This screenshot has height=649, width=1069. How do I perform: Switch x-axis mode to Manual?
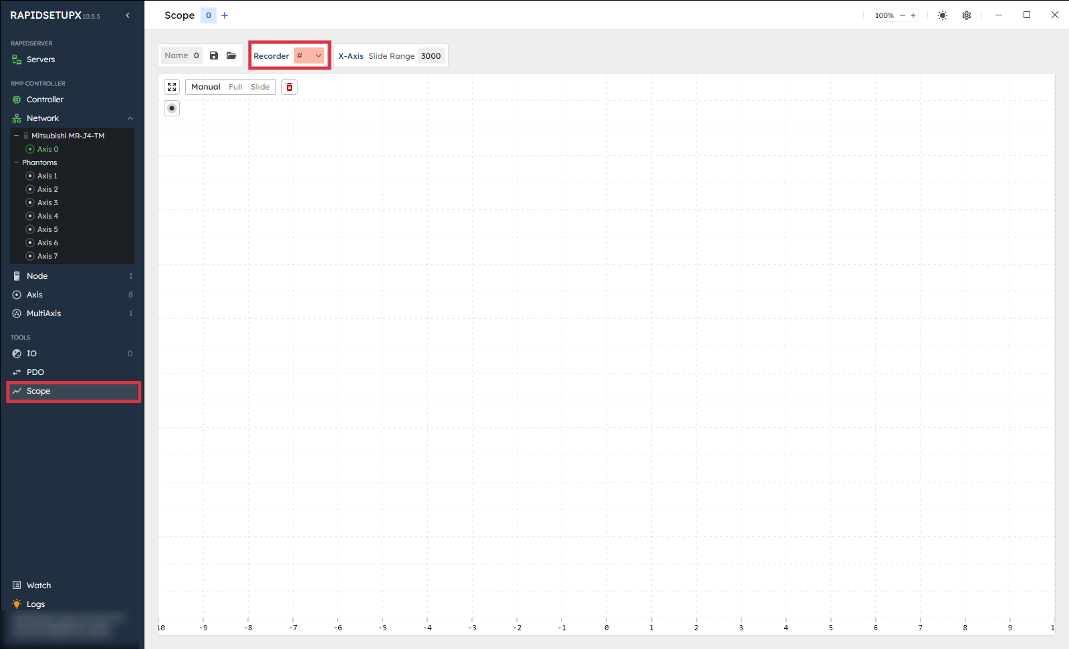click(x=206, y=87)
